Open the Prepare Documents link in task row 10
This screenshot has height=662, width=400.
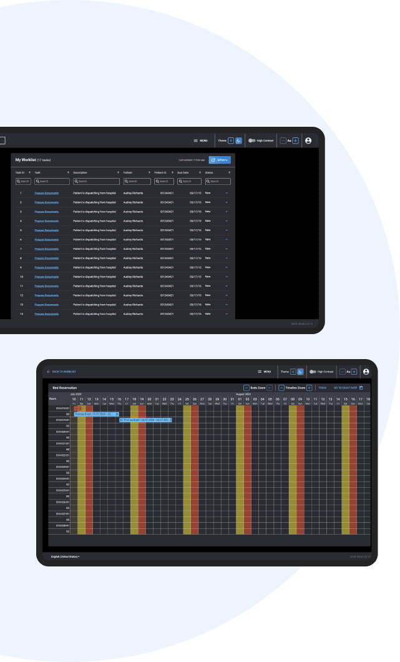point(46,277)
